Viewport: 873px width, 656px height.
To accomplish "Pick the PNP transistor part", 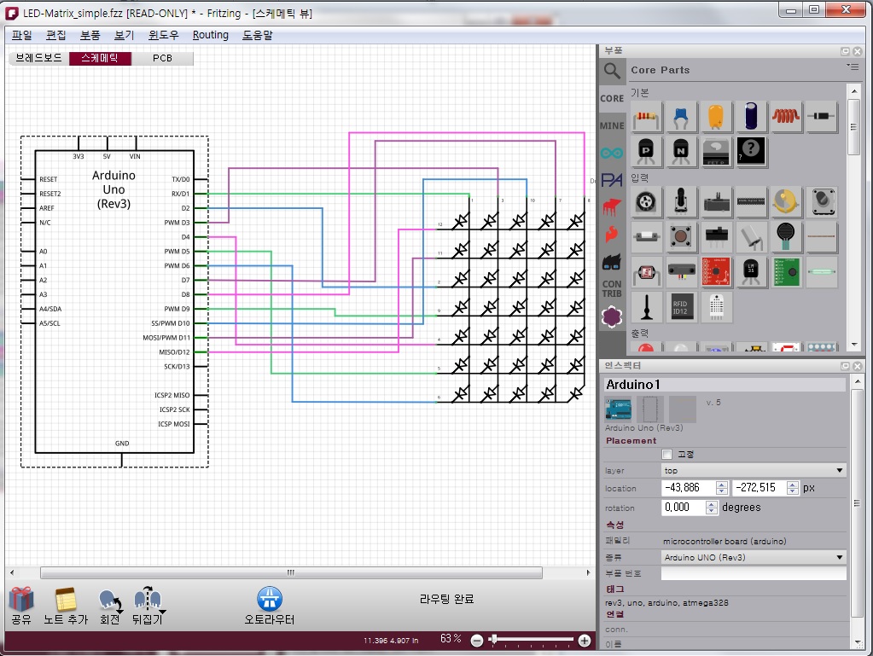I will coord(646,151).
